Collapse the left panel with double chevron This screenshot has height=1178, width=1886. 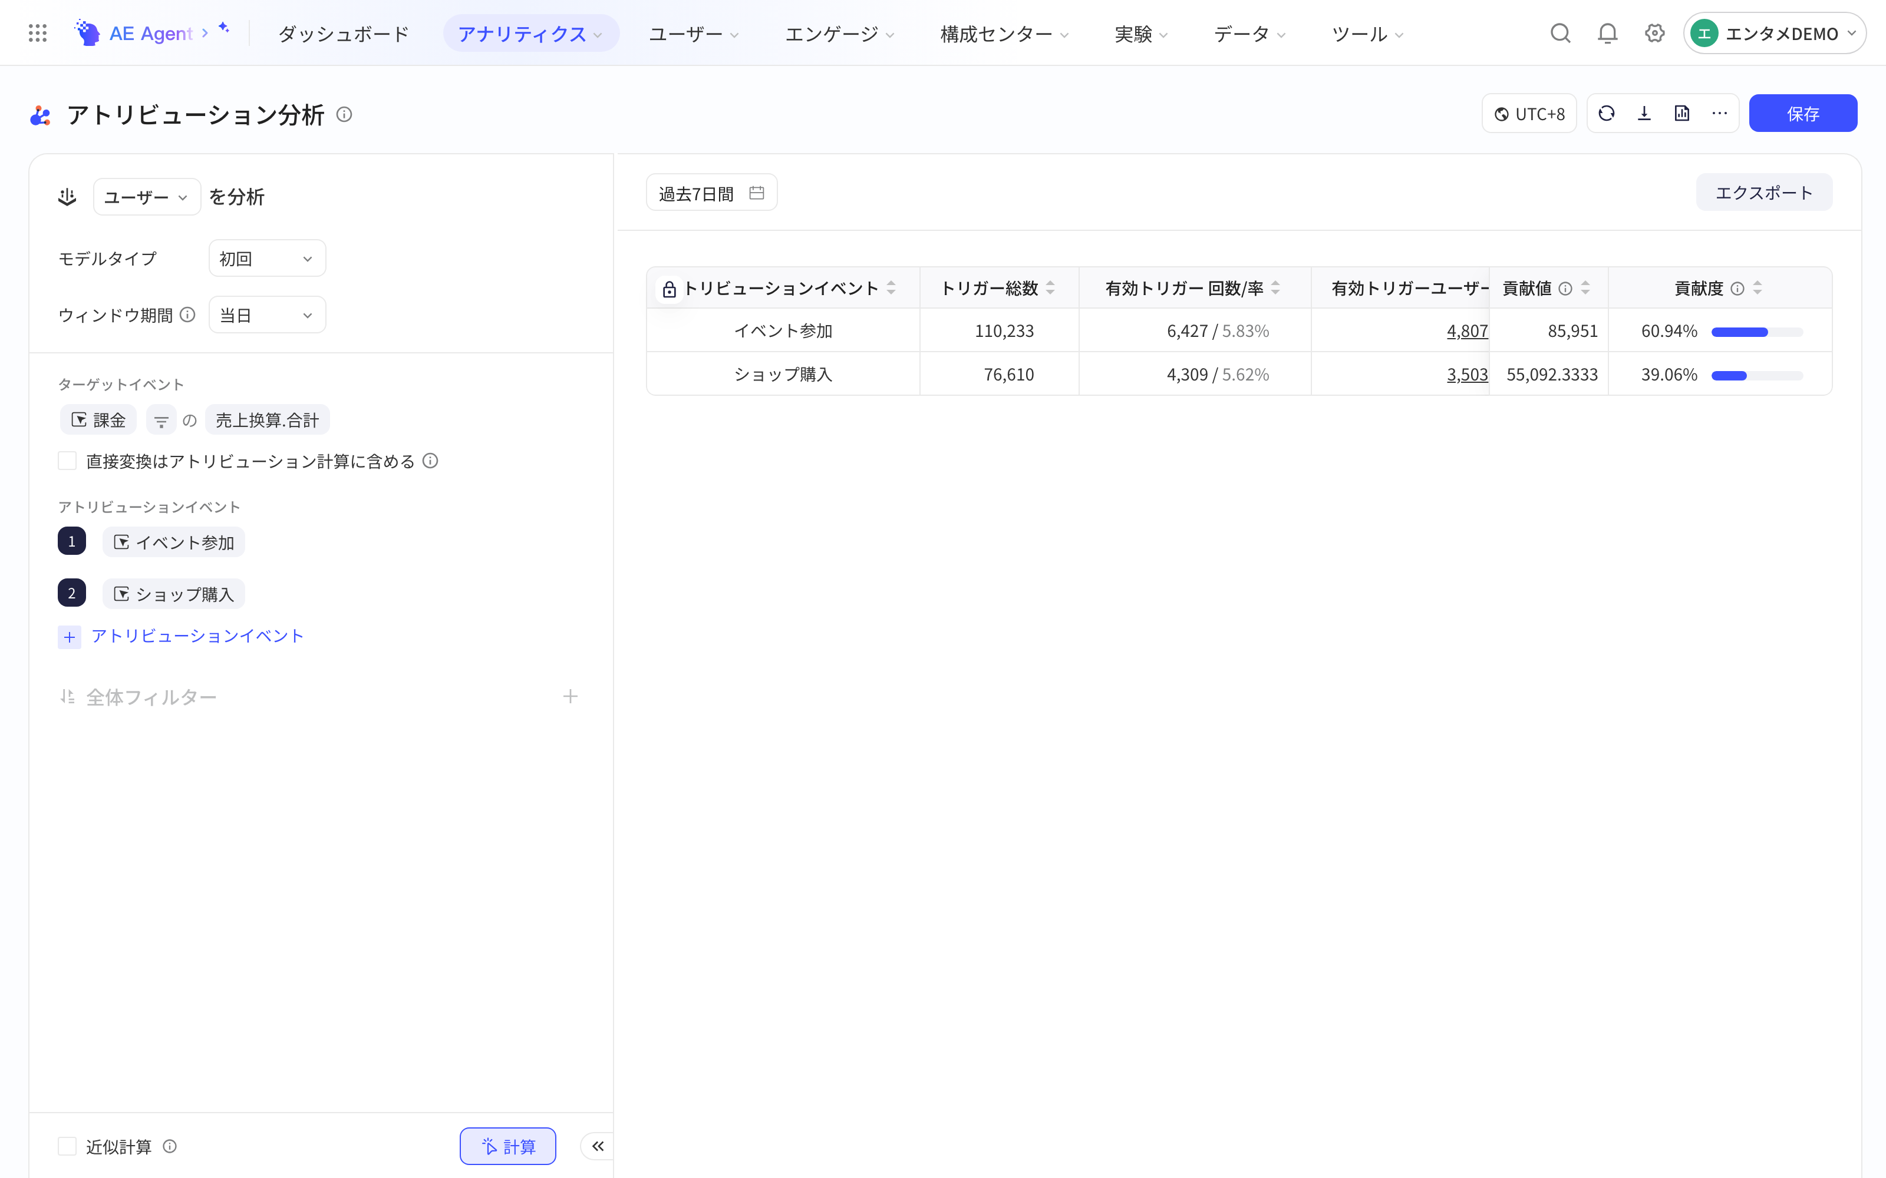point(598,1146)
